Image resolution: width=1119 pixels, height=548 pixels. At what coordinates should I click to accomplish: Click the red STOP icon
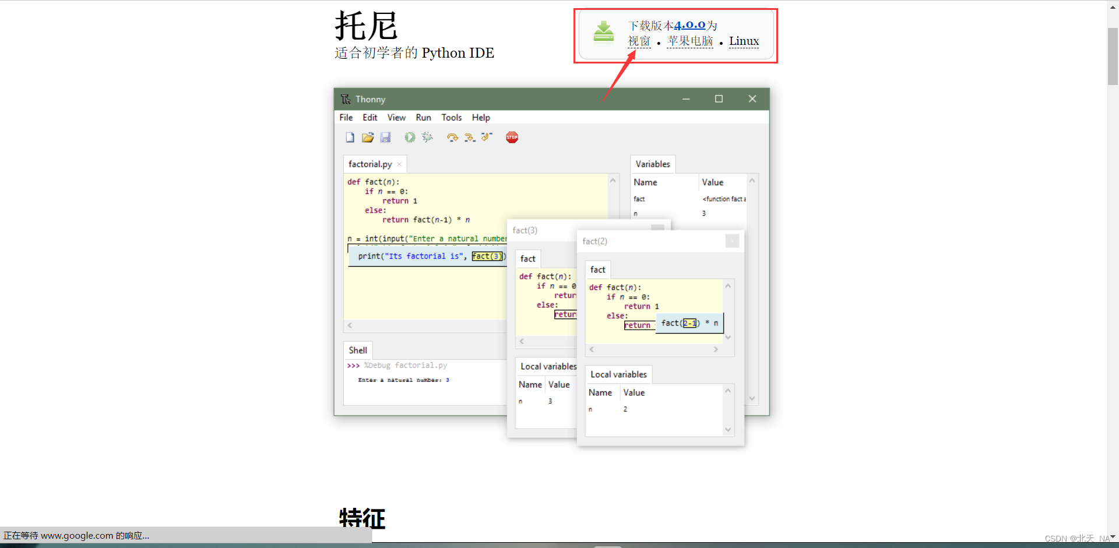(x=512, y=137)
